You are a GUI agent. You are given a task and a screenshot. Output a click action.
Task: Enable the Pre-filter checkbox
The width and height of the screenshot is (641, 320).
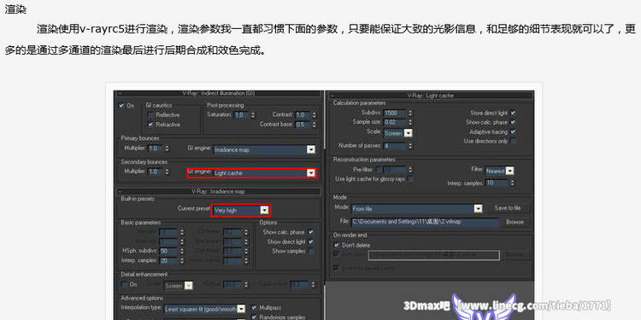[x=379, y=169]
